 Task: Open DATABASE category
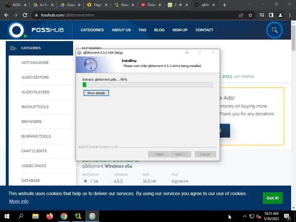point(31,180)
